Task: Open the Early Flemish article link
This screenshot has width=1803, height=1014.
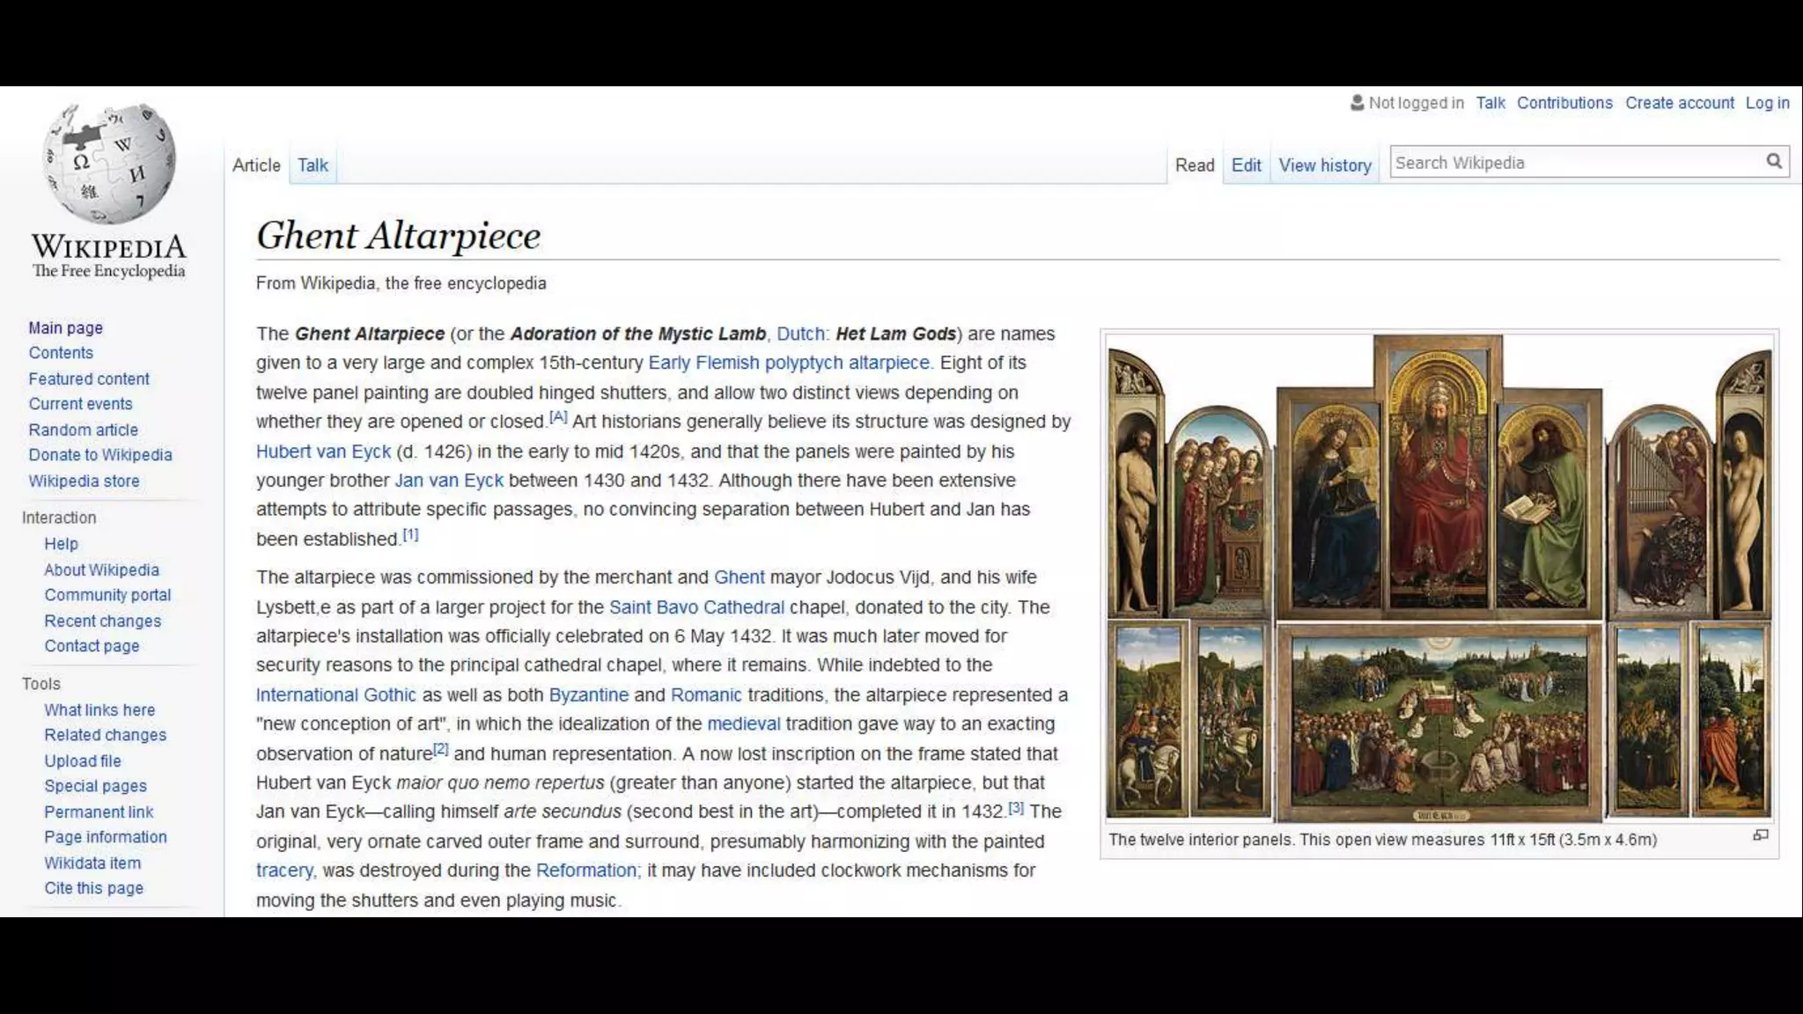Action: click(x=703, y=363)
